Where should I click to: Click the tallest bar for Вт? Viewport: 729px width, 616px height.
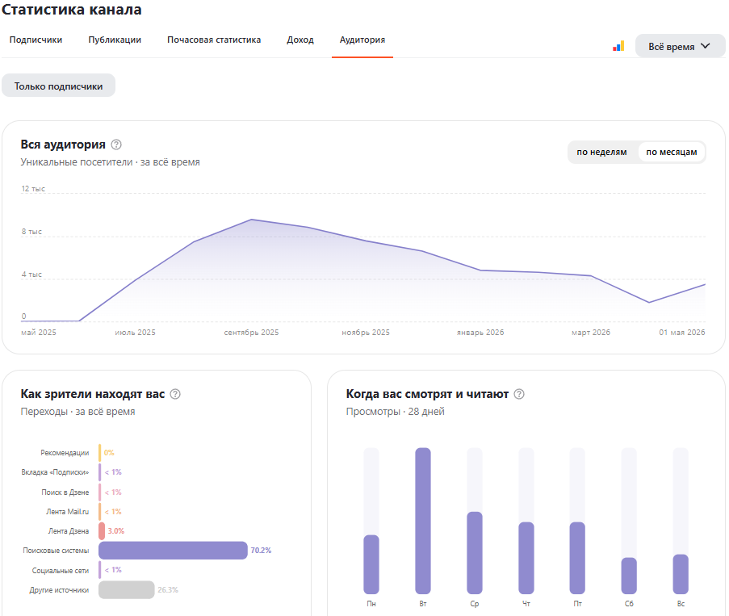[423, 521]
